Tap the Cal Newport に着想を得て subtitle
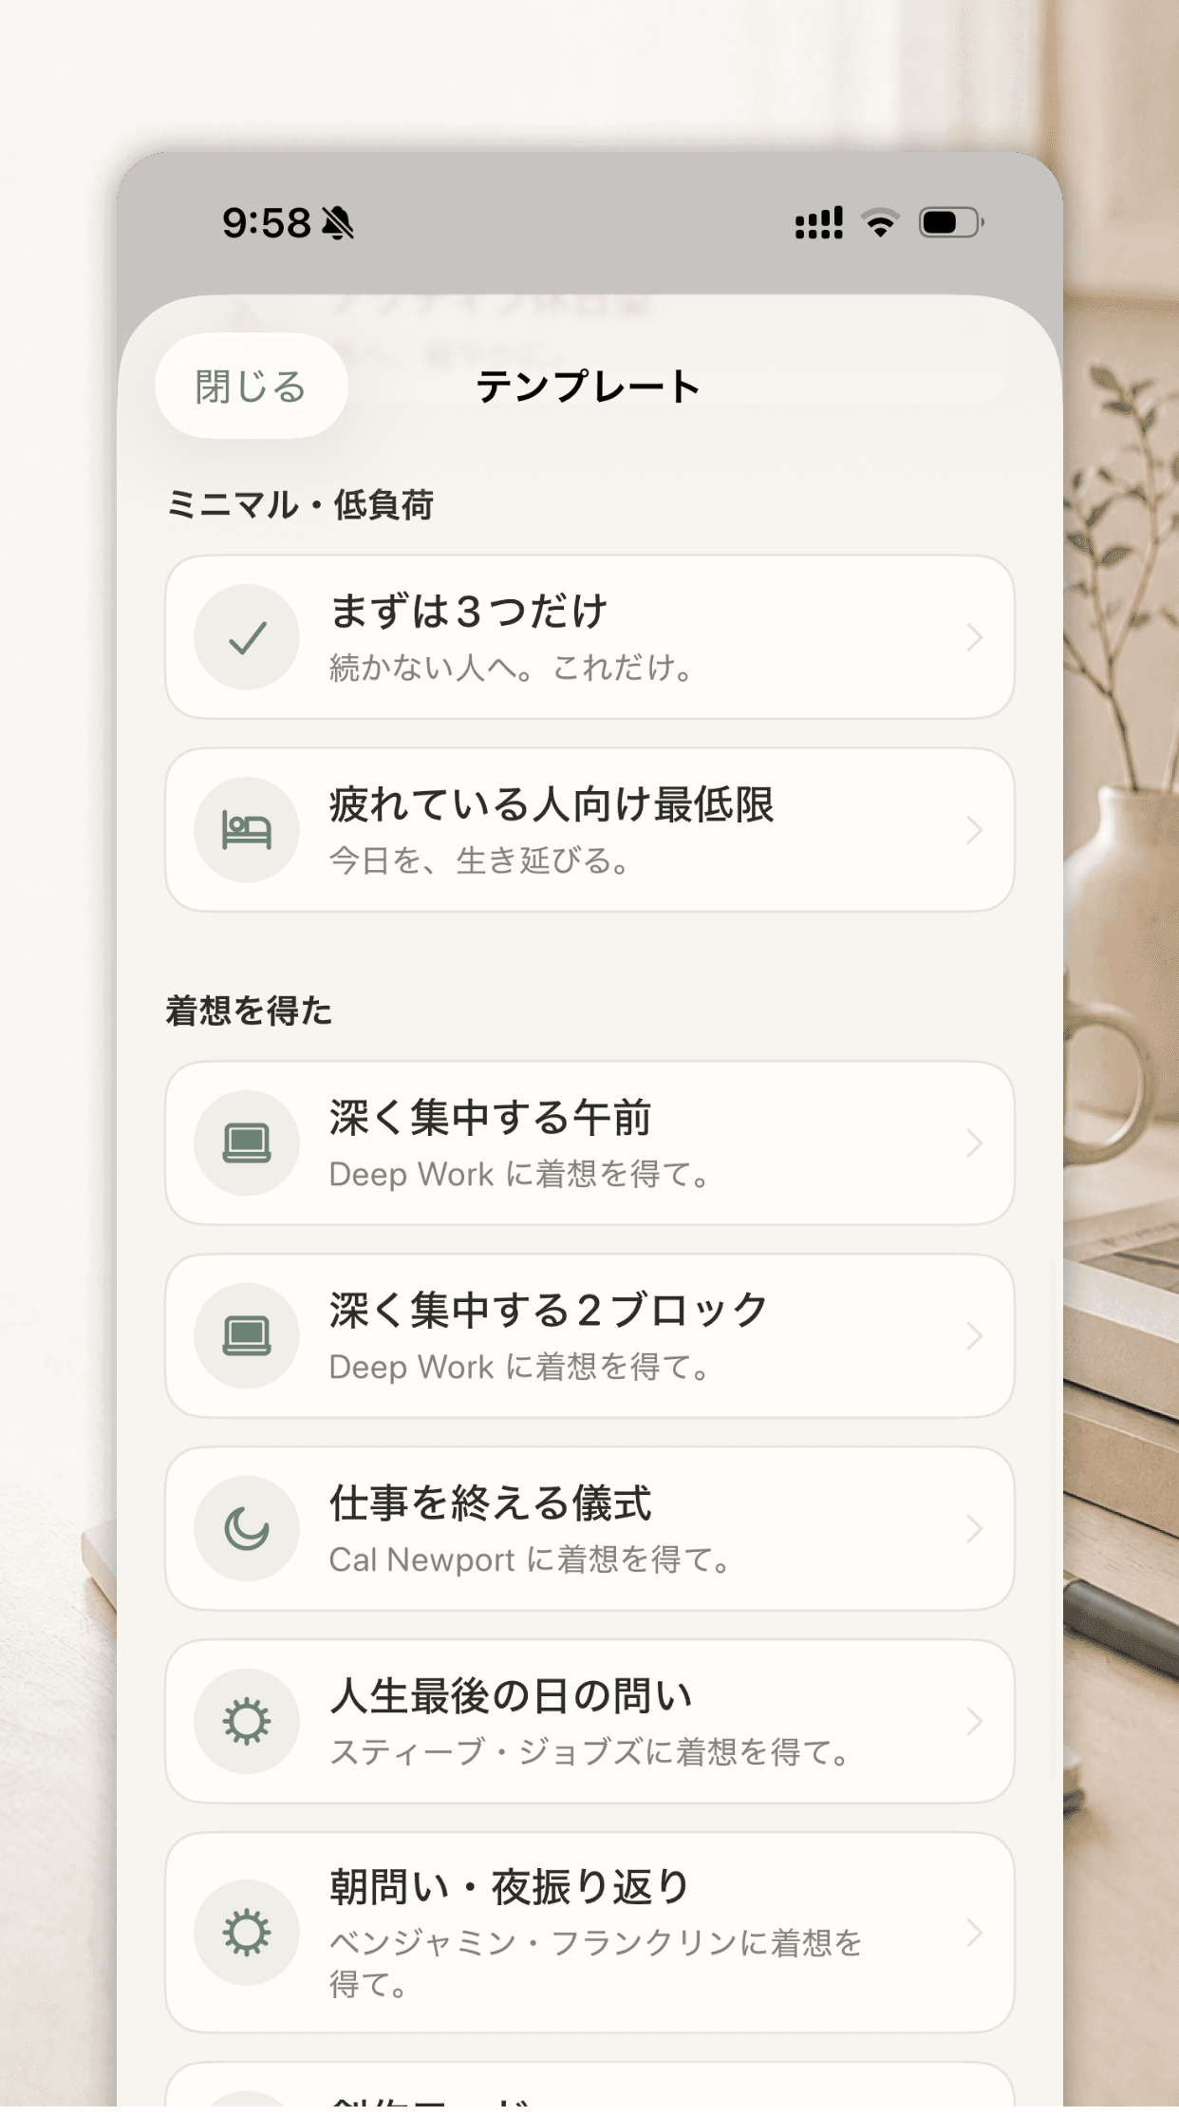 (530, 1559)
